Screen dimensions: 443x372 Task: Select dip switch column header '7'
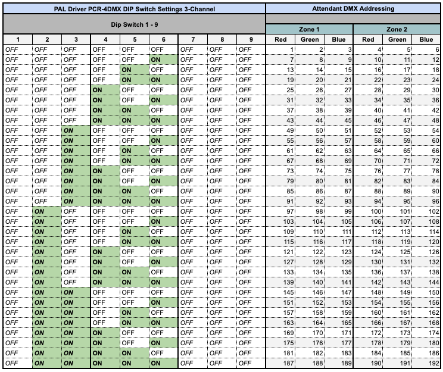(193, 39)
